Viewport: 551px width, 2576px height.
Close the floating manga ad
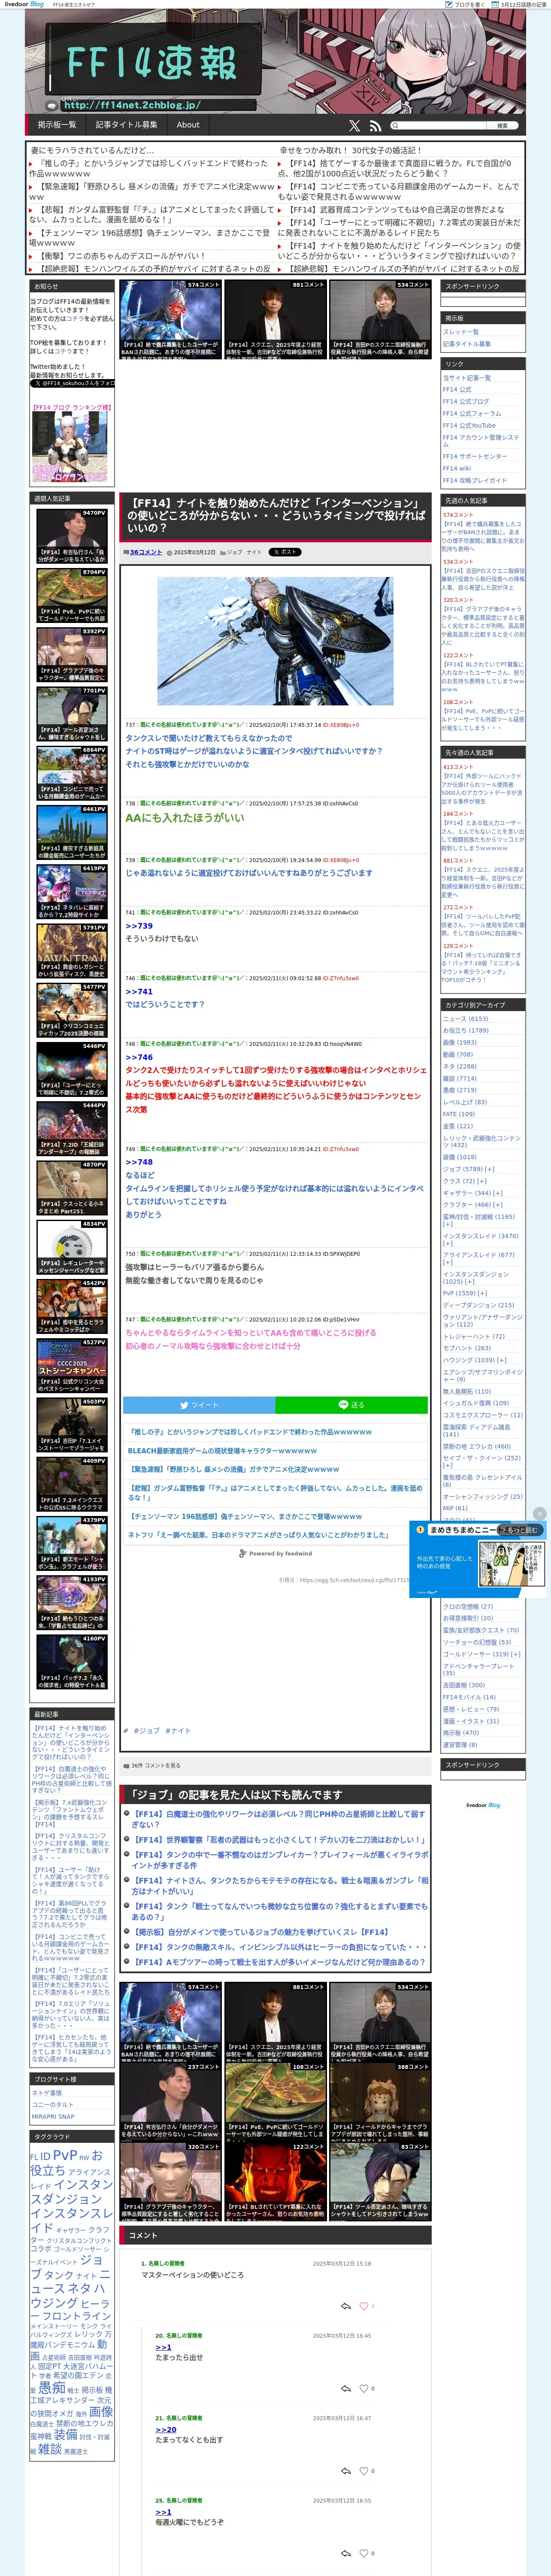point(540,1513)
